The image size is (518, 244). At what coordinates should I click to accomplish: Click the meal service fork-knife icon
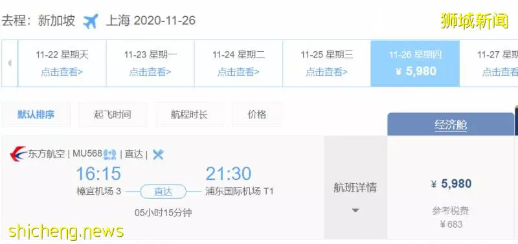coord(158,154)
